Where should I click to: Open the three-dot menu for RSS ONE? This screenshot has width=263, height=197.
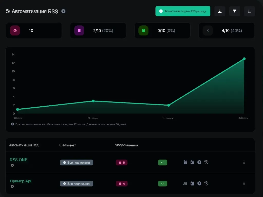click(x=244, y=162)
